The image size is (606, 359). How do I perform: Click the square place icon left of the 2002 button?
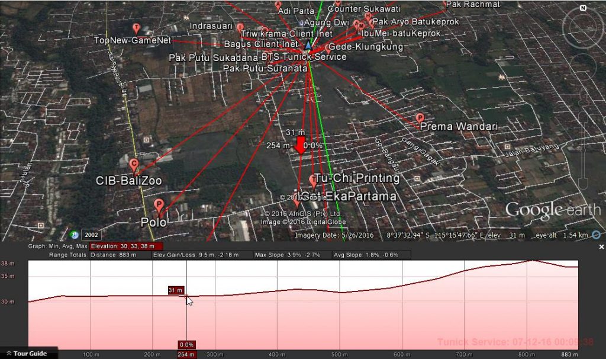(41, 225)
